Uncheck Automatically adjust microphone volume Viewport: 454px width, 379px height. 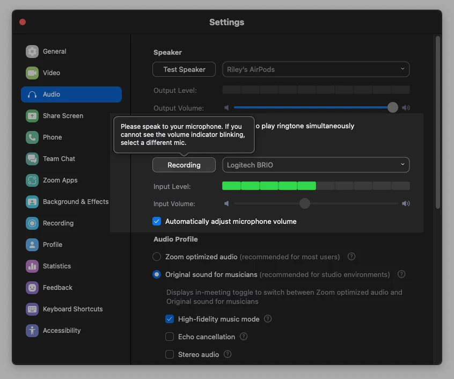tap(157, 221)
